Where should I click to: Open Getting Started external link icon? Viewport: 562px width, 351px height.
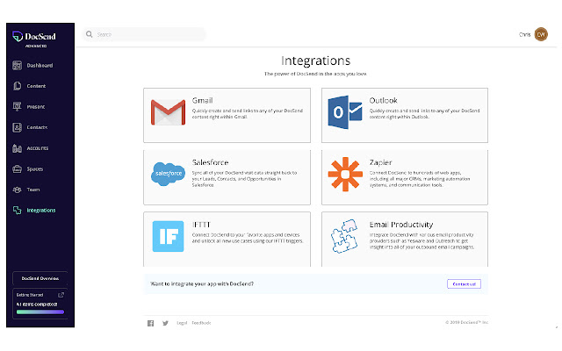[61, 295]
